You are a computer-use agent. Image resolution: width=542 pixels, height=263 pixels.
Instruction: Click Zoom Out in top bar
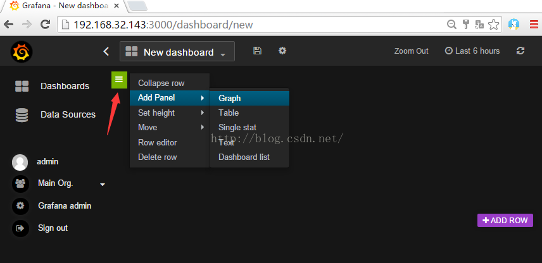(x=411, y=51)
